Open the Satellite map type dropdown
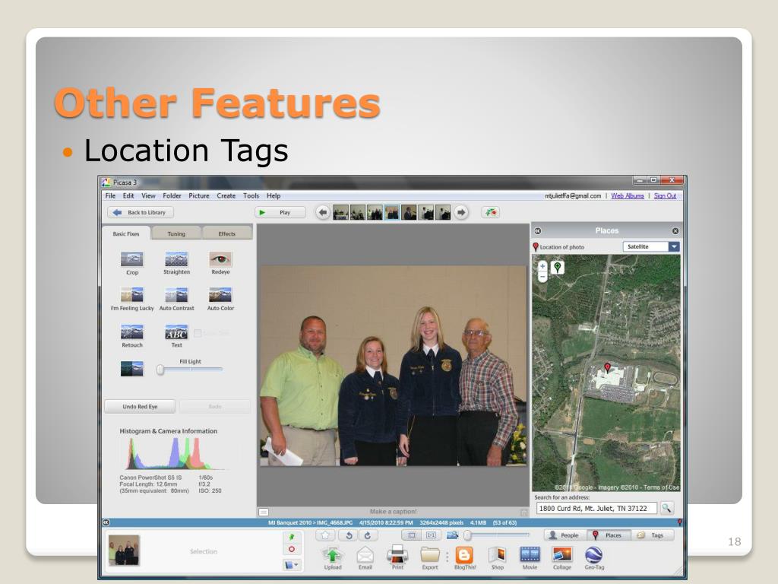The width and height of the screenshot is (778, 584). [651, 247]
